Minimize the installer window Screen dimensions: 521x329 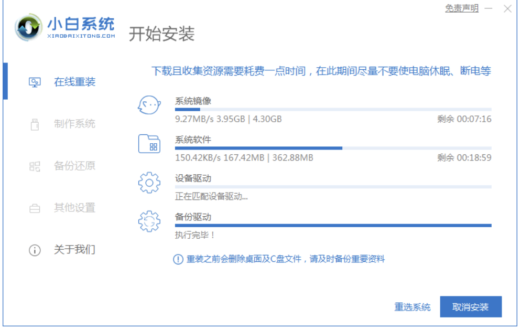coord(489,8)
